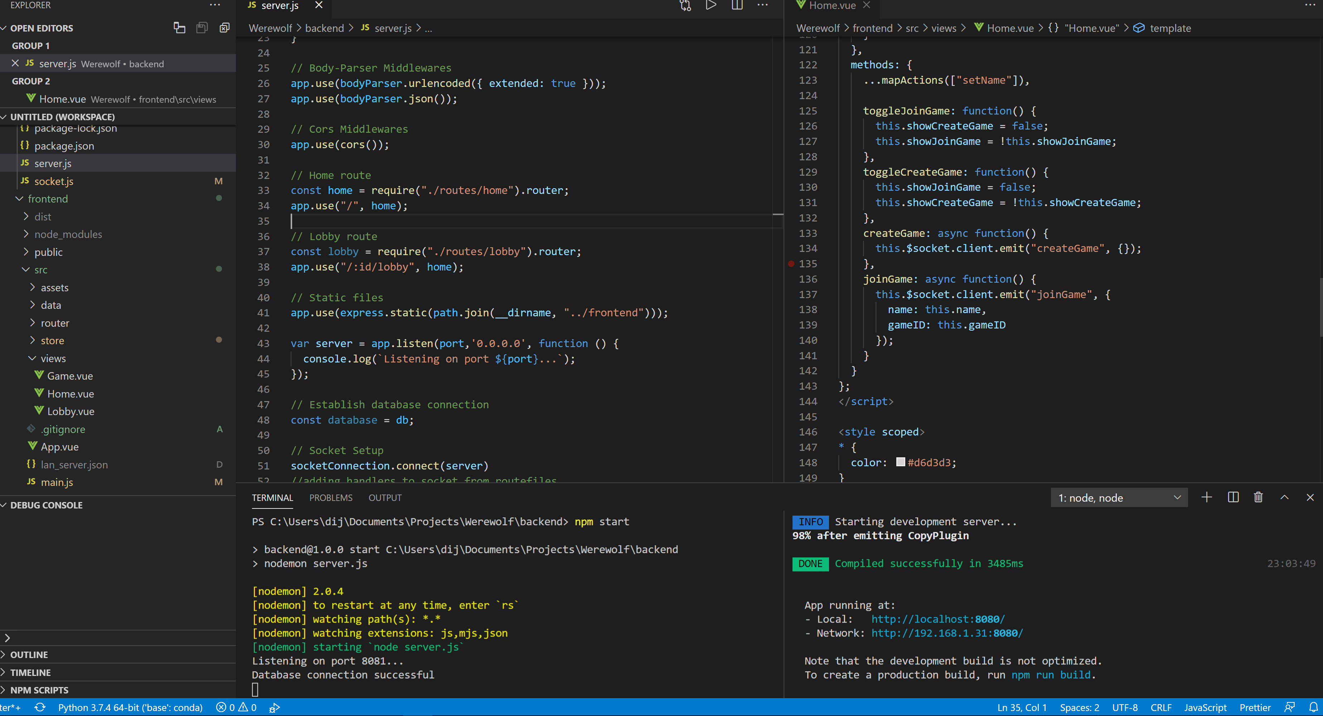The height and width of the screenshot is (716, 1323).
Task: Open errors and warnings count in status bar
Action: [236, 707]
